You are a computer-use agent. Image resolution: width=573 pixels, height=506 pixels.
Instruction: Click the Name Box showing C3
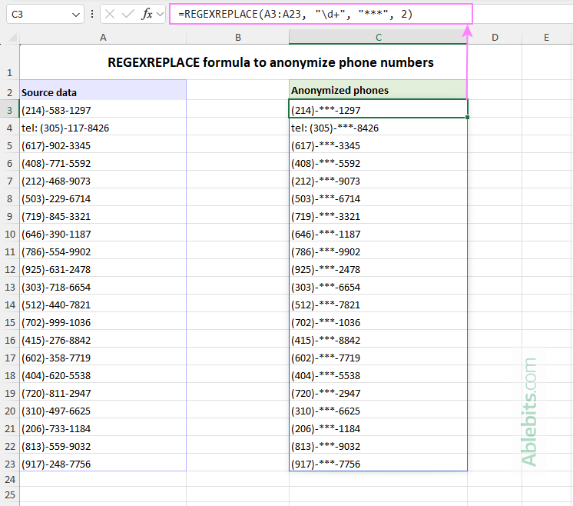coord(45,15)
